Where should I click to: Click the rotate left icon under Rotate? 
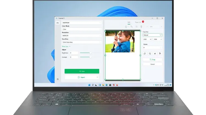[x=145, y=54]
